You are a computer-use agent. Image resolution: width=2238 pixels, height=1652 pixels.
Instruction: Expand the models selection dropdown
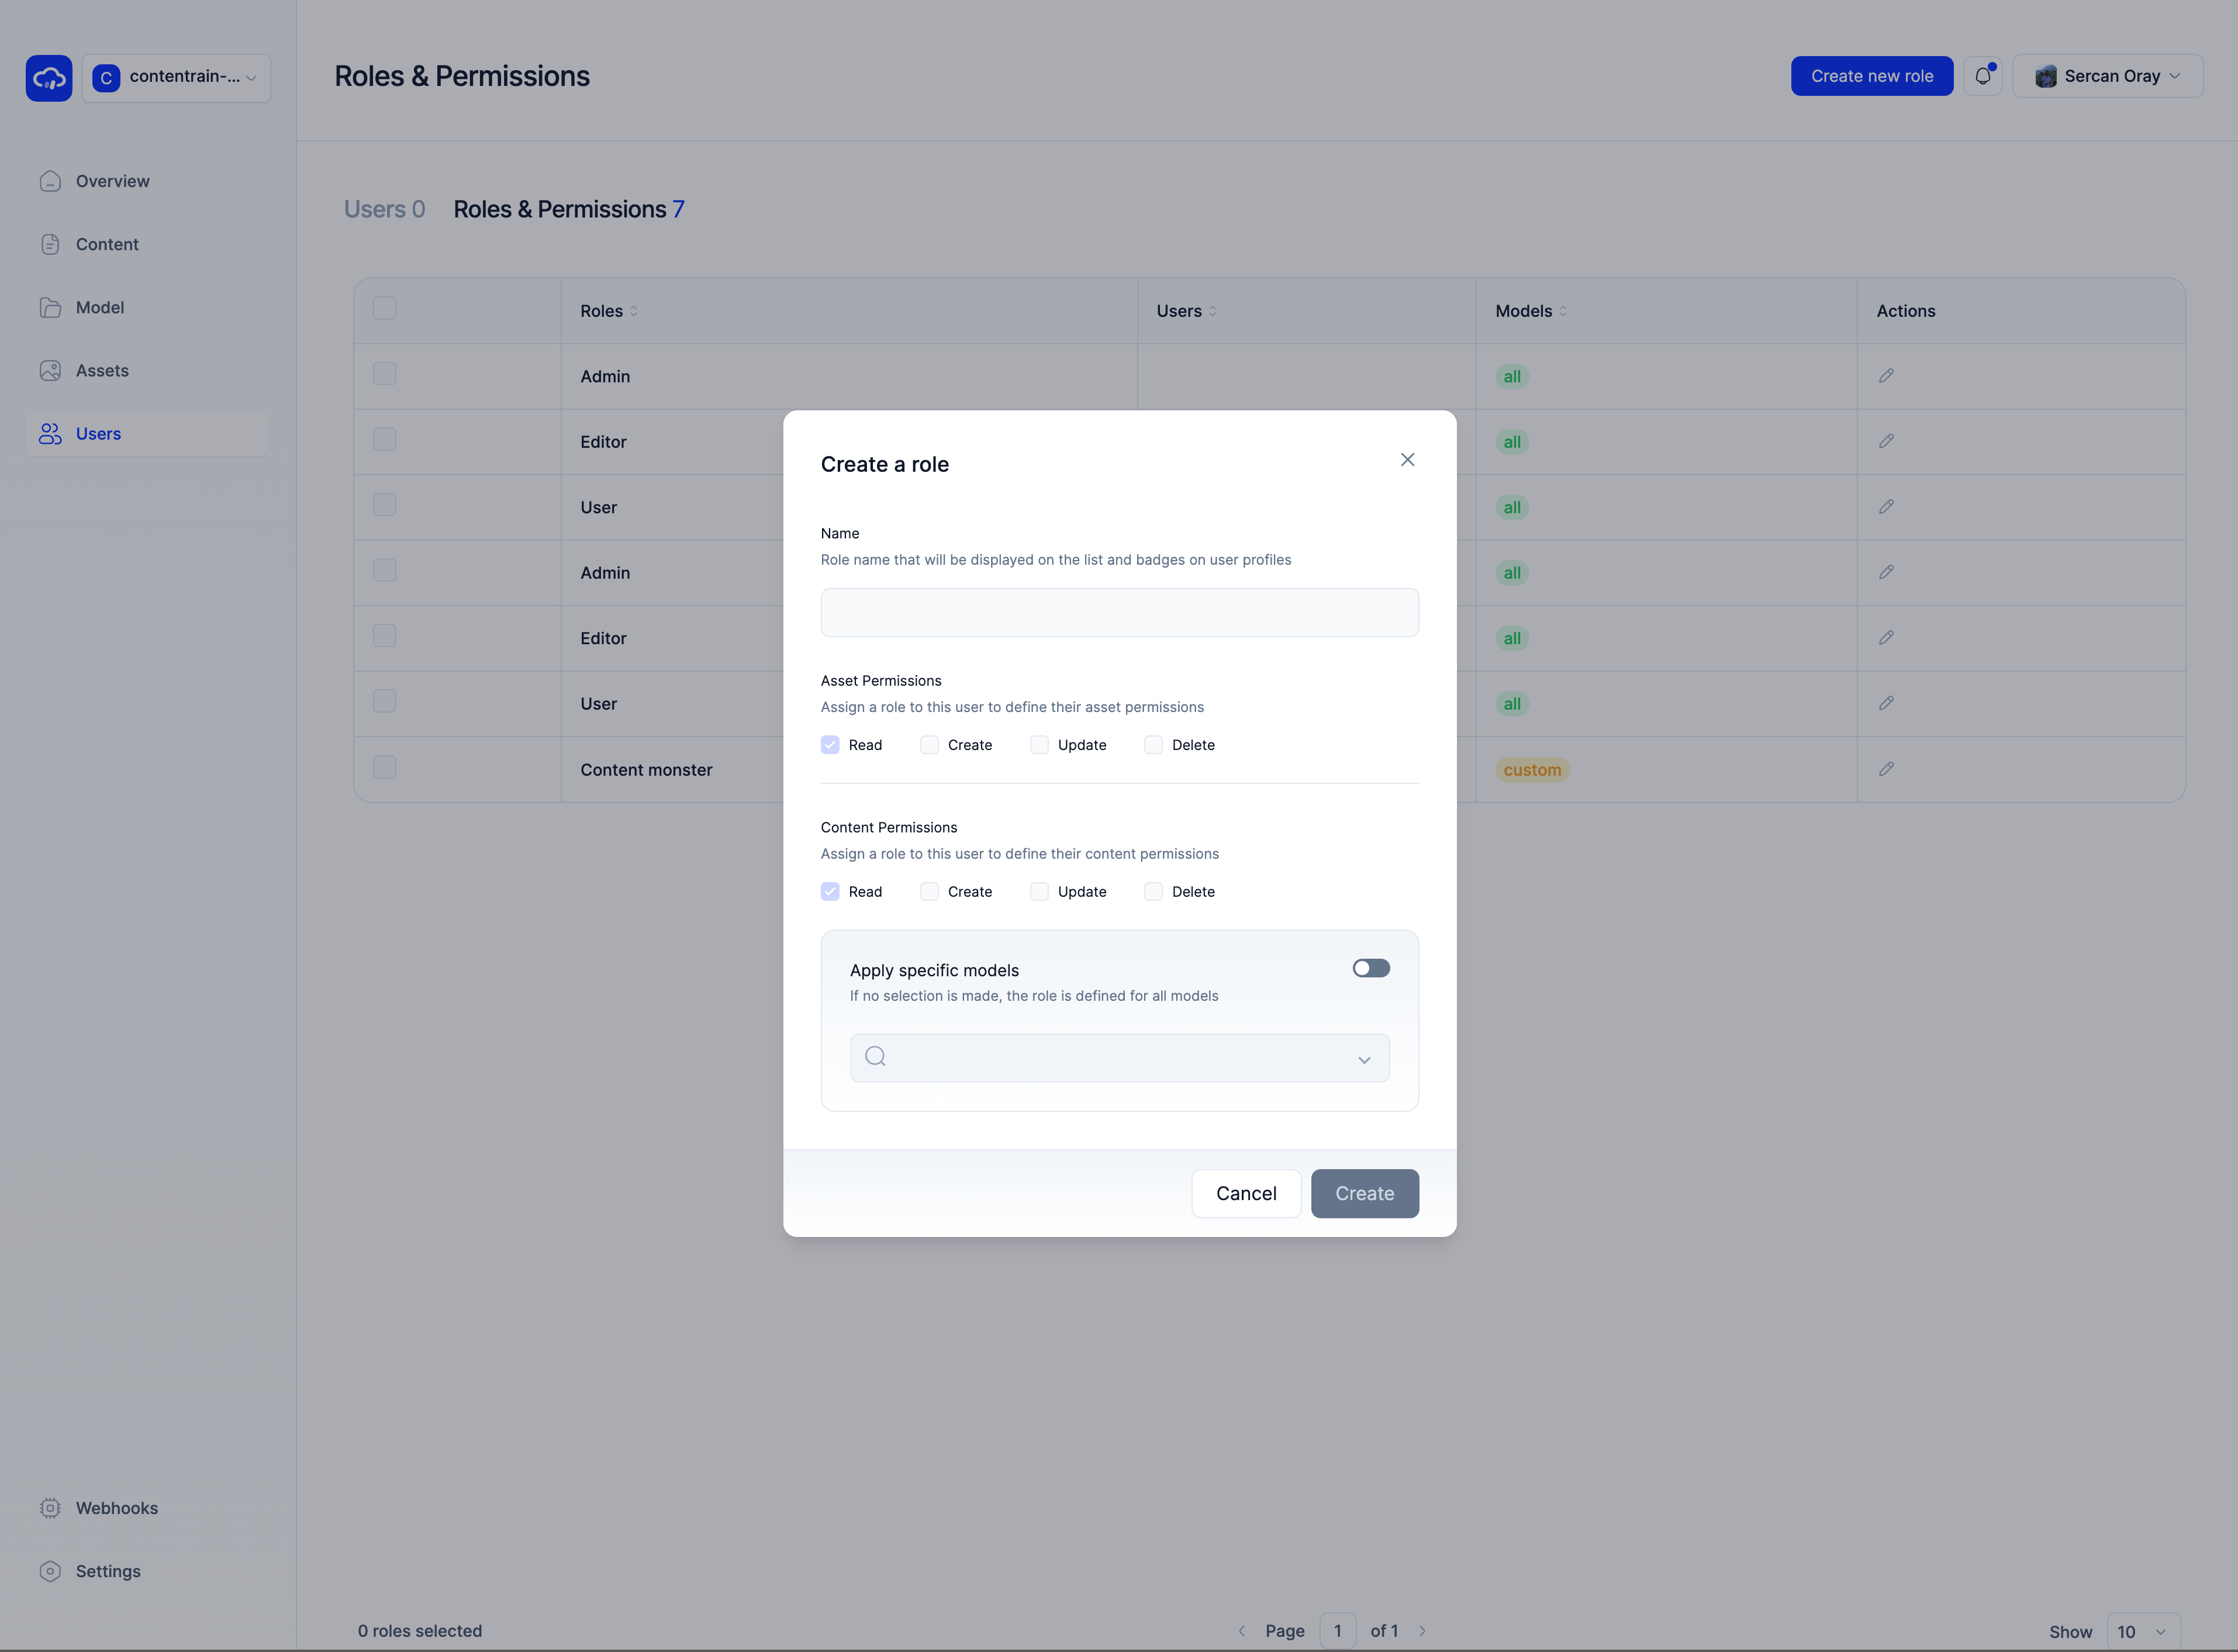coord(1363,1059)
